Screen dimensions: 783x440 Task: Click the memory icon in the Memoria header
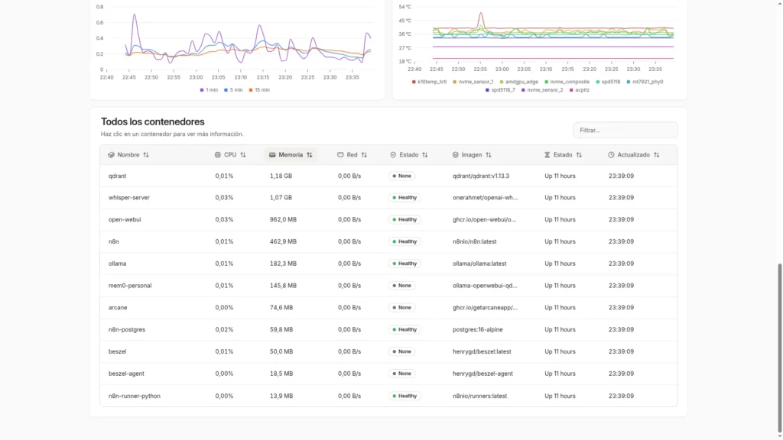pyautogui.click(x=271, y=154)
